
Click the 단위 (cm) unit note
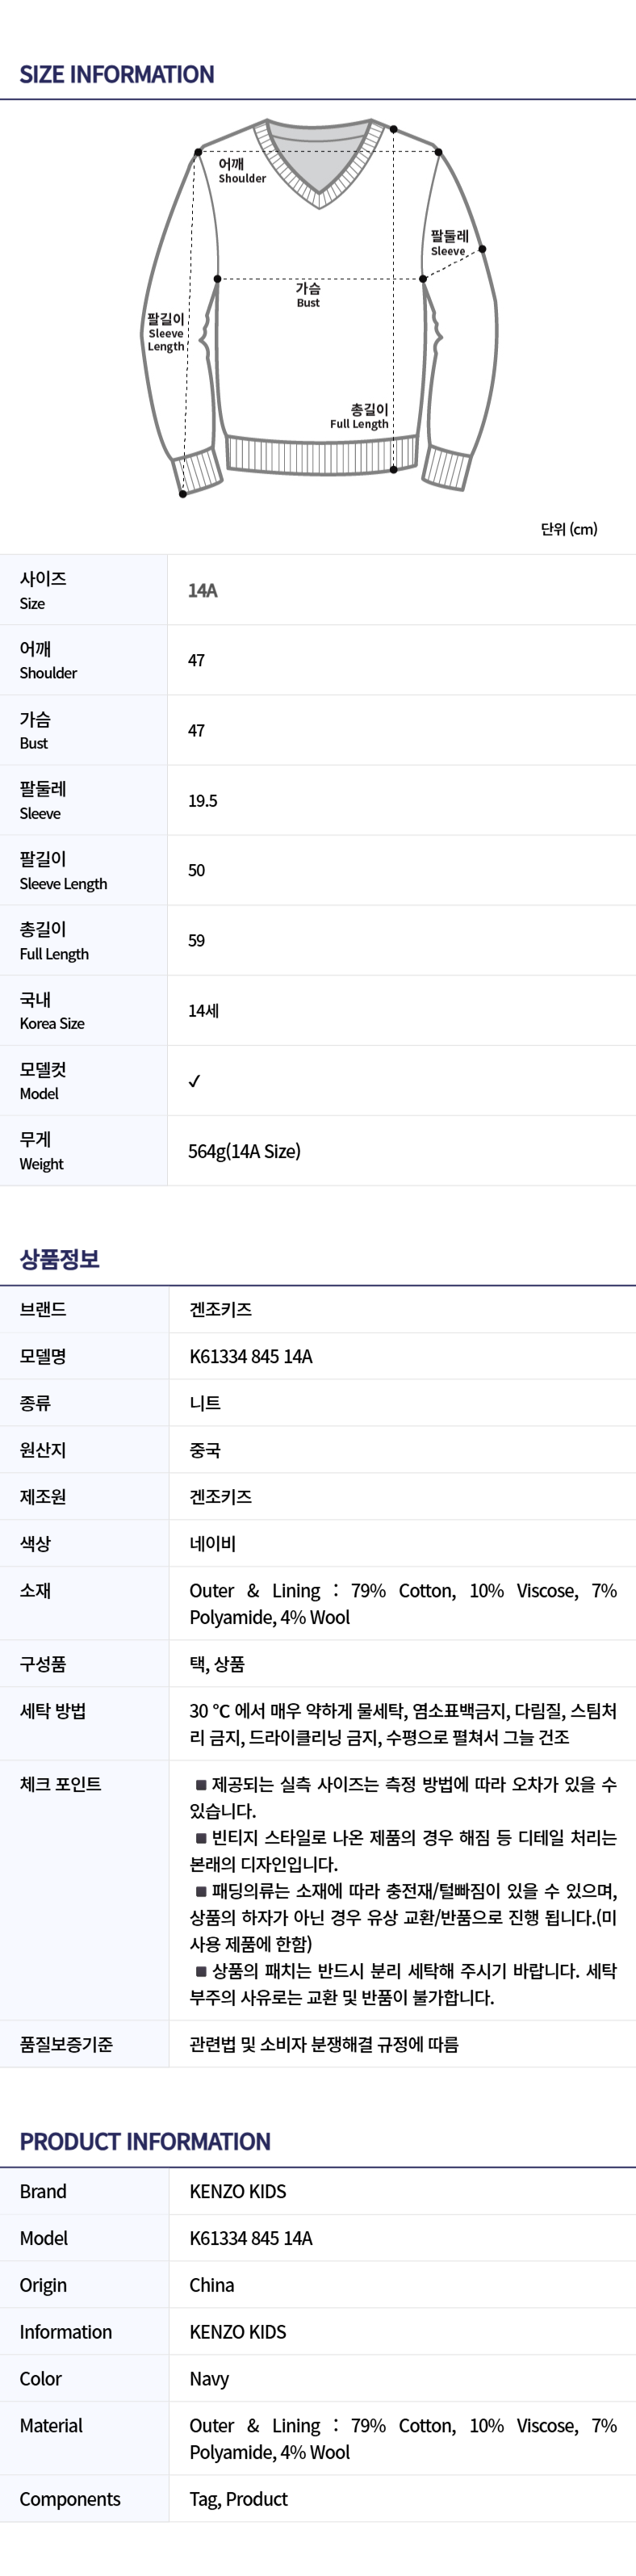tap(569, 529)
